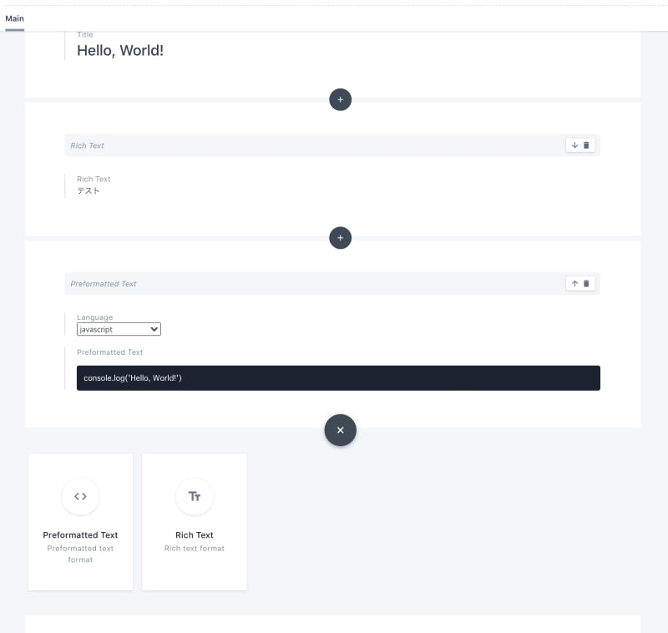Close the block chooser with the X button
668x633 pixels.
coord(340,430)
